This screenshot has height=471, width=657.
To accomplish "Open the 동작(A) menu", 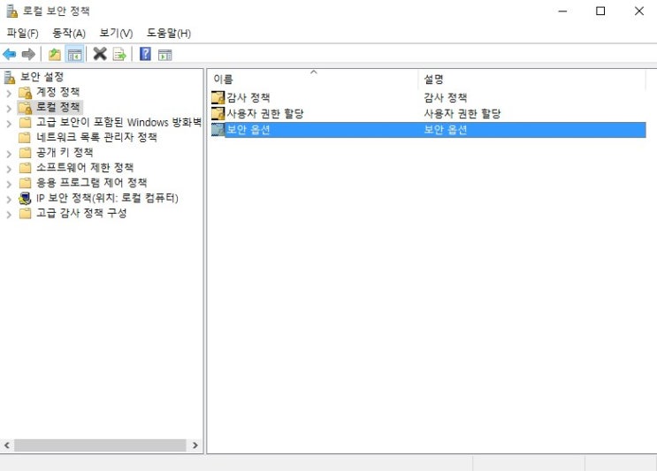I will coord(69,33).
